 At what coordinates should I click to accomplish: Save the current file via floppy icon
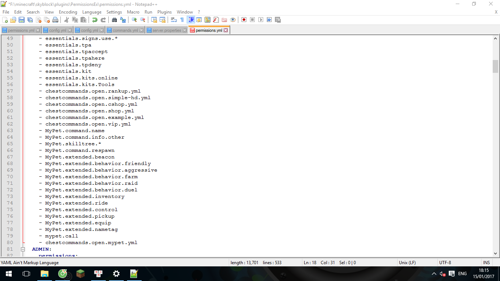[22, 20]
